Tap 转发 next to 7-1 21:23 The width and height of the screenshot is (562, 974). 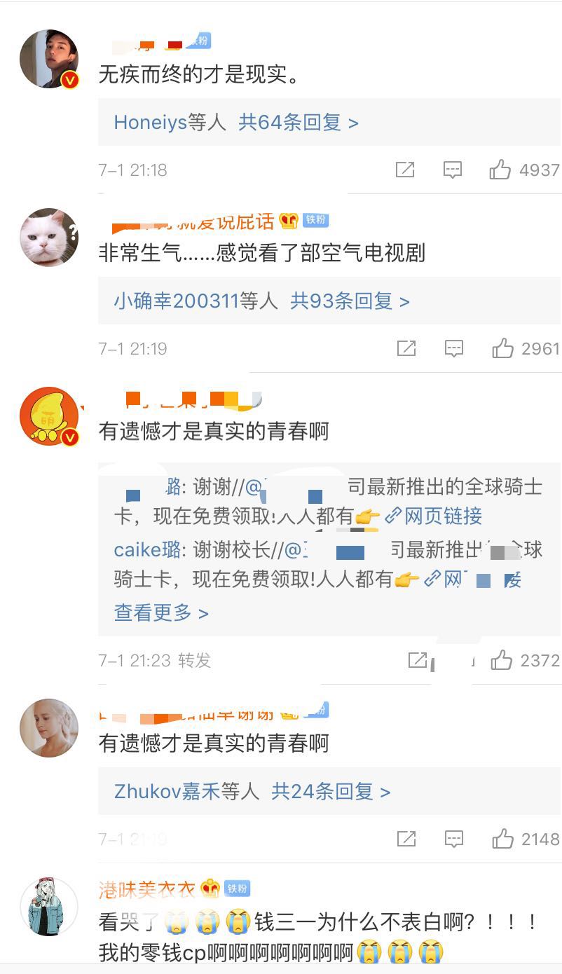(194, 660)
